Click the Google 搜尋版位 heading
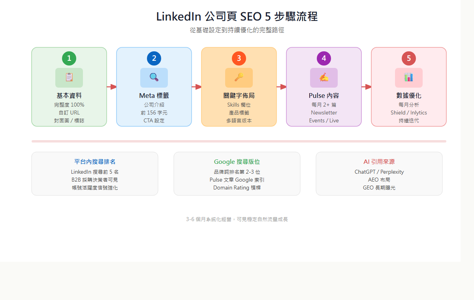Screen dimensions: 474x300 click(237, 162)
